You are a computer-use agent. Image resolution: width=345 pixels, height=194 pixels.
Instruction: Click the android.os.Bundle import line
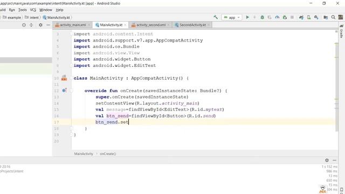[107, 46]
